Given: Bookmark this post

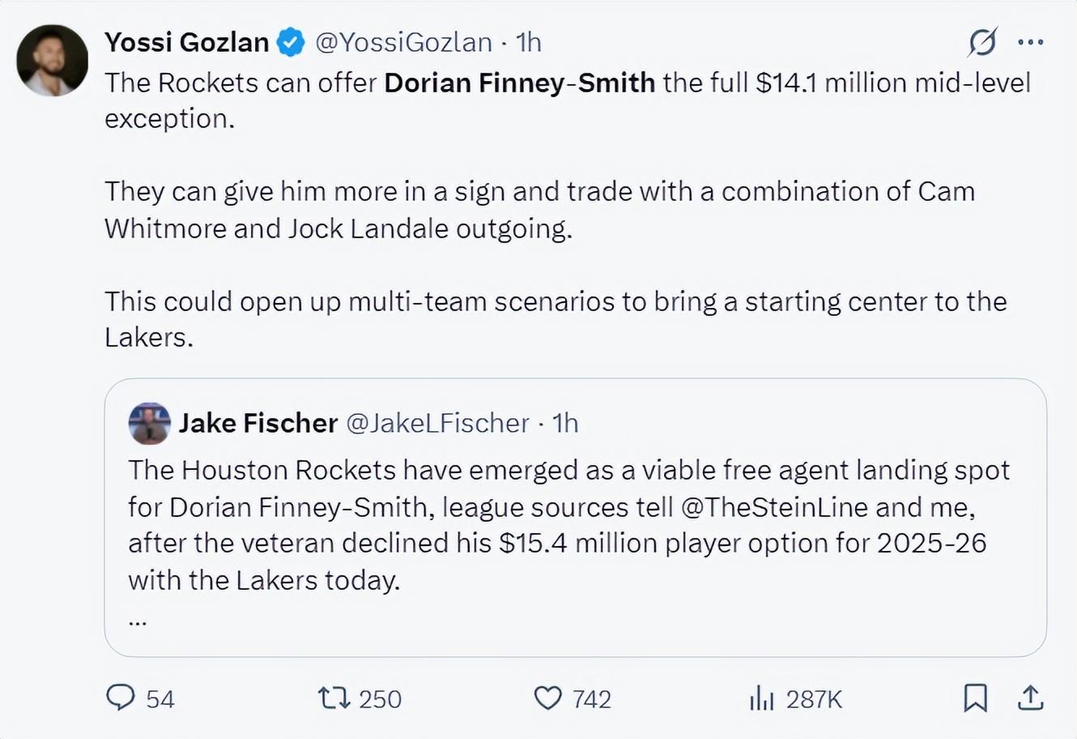Looking at the screenshot, I should [x=975, y=698].
